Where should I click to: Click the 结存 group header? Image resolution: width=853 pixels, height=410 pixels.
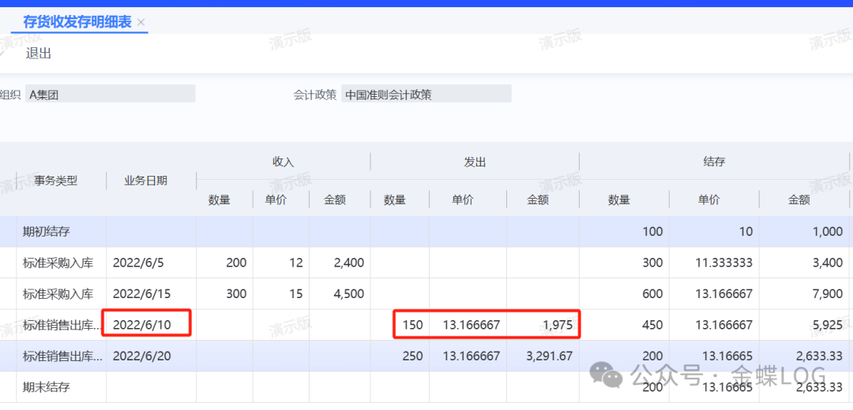(714, 162)
